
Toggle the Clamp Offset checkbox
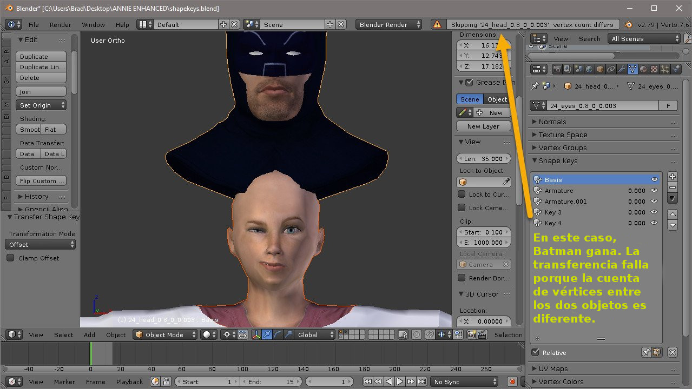point(10,258)
